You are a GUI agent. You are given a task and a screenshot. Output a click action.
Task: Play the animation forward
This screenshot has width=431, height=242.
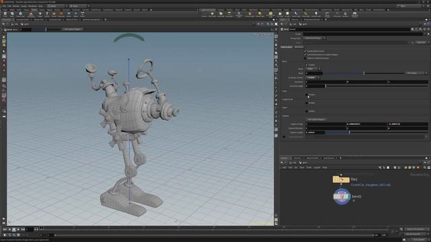(18, 229)
